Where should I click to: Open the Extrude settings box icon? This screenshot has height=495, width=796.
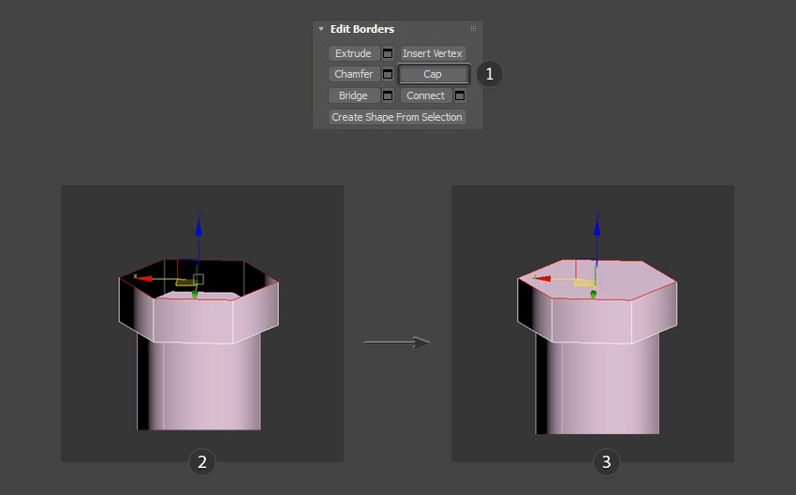388,53
